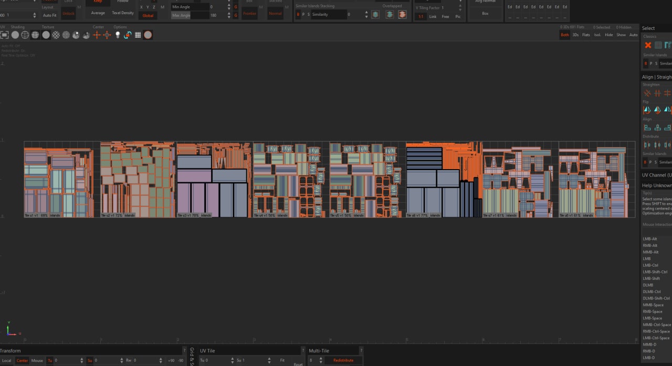
Task: Click the Average button
Action: [98, 13]
